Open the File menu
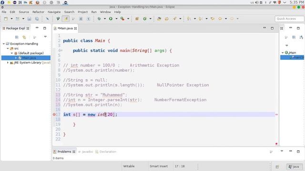This screenshot has width=305, height=171. tap(4, 12)
